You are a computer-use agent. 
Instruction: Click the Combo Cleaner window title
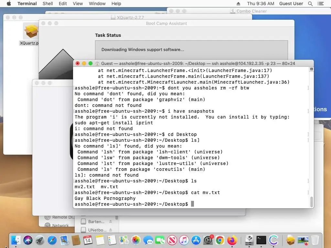pos(251,11)
